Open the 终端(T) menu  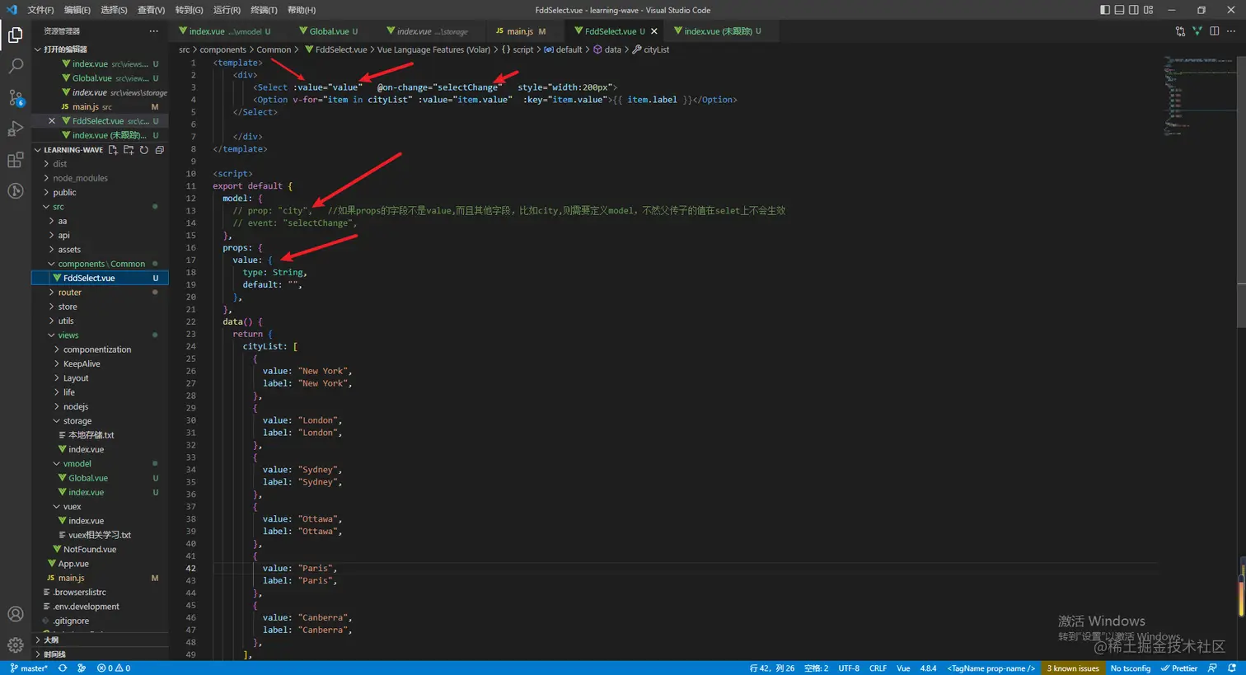click(x=264, y=10)
